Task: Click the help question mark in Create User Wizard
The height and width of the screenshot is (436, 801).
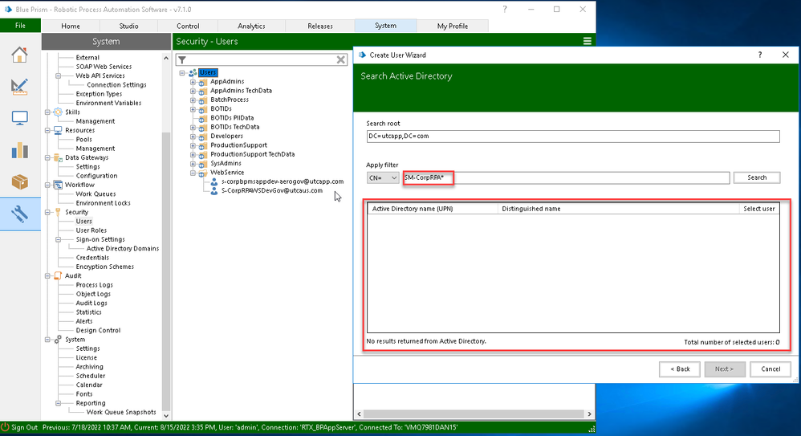Action: [x=759, y=55]
